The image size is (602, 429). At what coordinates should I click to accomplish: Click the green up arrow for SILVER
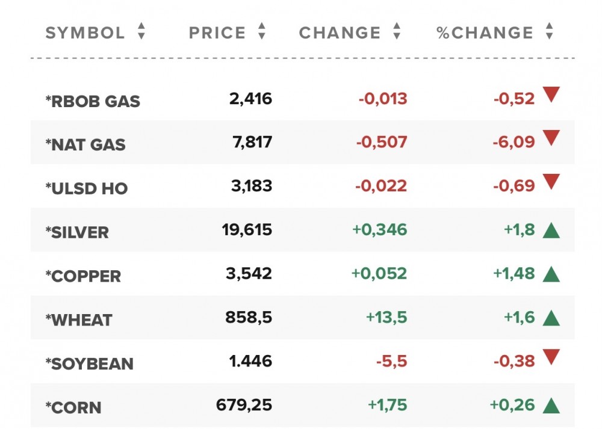551,230
